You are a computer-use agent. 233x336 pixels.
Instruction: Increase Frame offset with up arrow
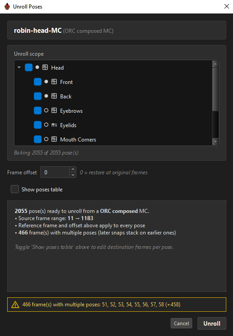73,169
